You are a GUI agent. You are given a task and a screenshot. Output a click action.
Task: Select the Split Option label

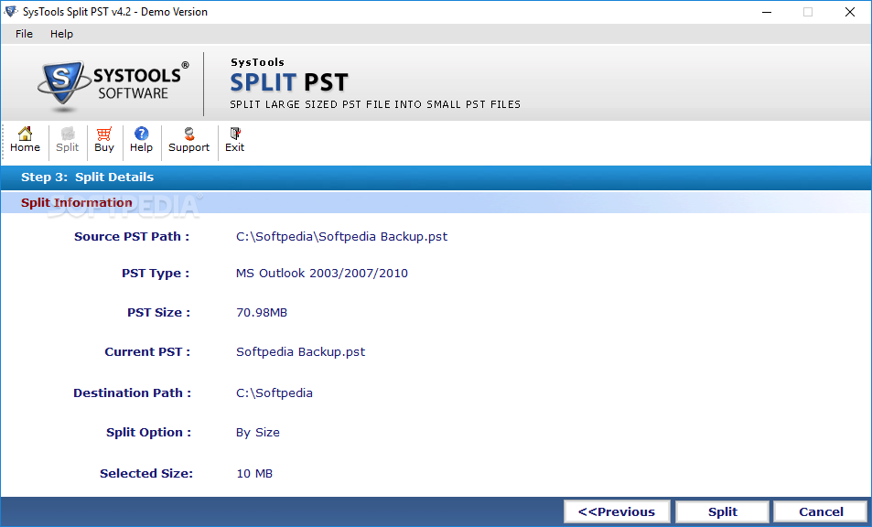click(x=148, y=433)
